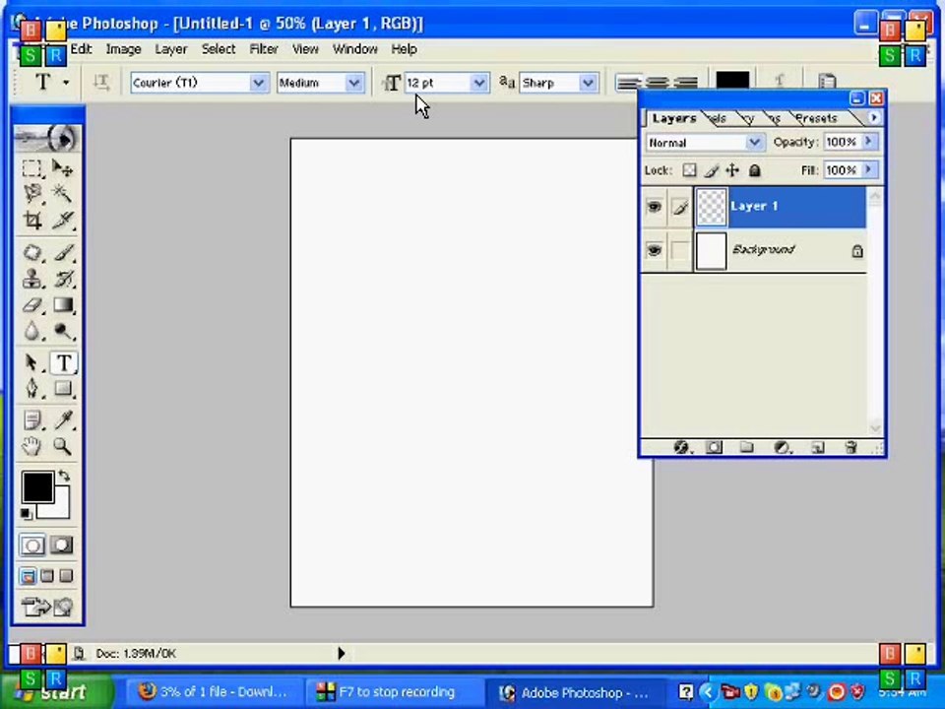This screenshot has height=709, width=945.
Task: Select the Path Selection arrow tool
Action: coord(31,362)
